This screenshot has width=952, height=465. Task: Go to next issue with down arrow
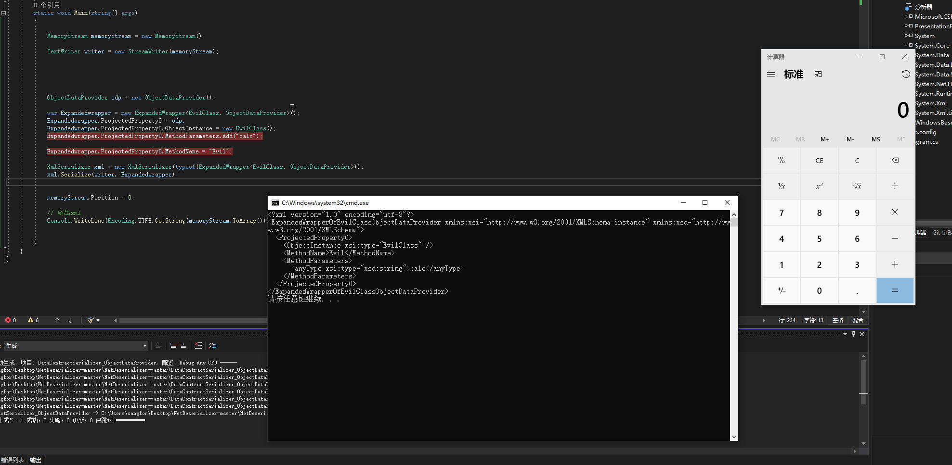(71, 320)
